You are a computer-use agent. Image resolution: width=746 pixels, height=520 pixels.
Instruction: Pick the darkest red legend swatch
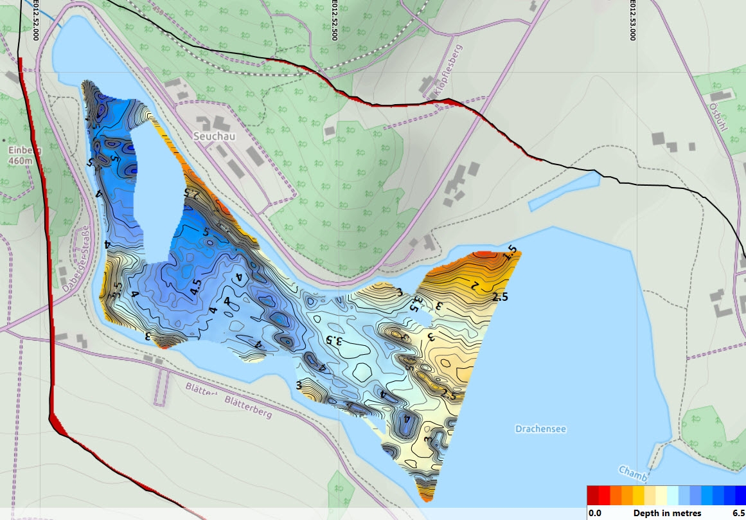(x=592, y=495)
